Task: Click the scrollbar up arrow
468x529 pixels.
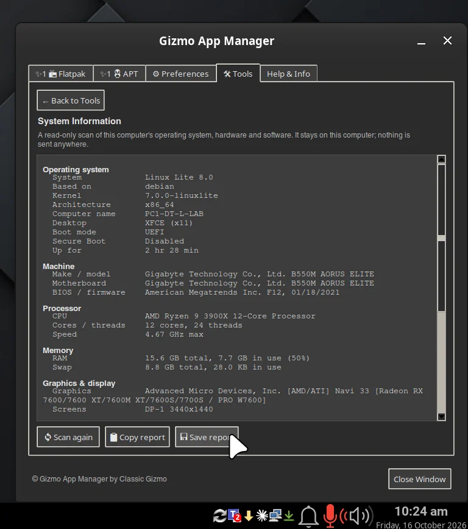Action: pos(441,159)
